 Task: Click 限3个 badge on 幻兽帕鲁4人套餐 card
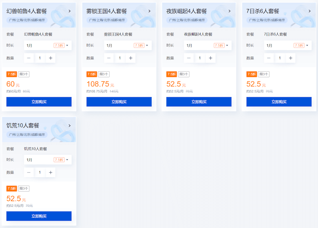24,74
